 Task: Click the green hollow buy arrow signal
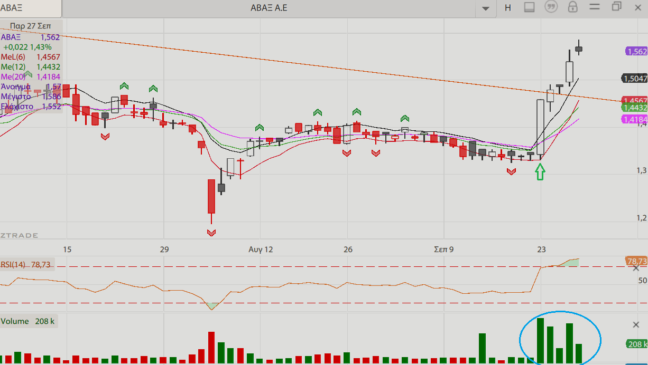[x=540, y=171]
